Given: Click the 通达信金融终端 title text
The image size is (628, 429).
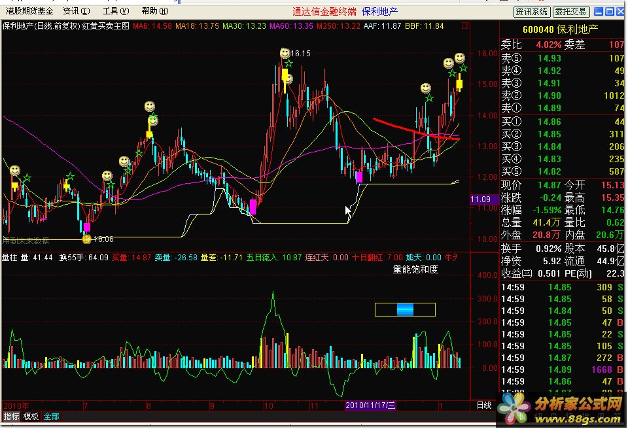Looking at the screenshot, I should [324, 12].
